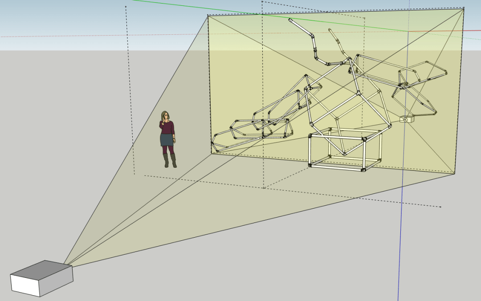Viewport: 481px width, 301px height.
Task: Click the gray projector box's top face
Action: (41, 270)
